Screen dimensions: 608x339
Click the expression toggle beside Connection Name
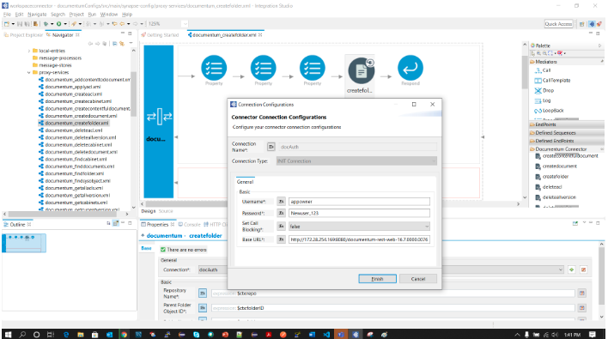click(x=271, y=147)
